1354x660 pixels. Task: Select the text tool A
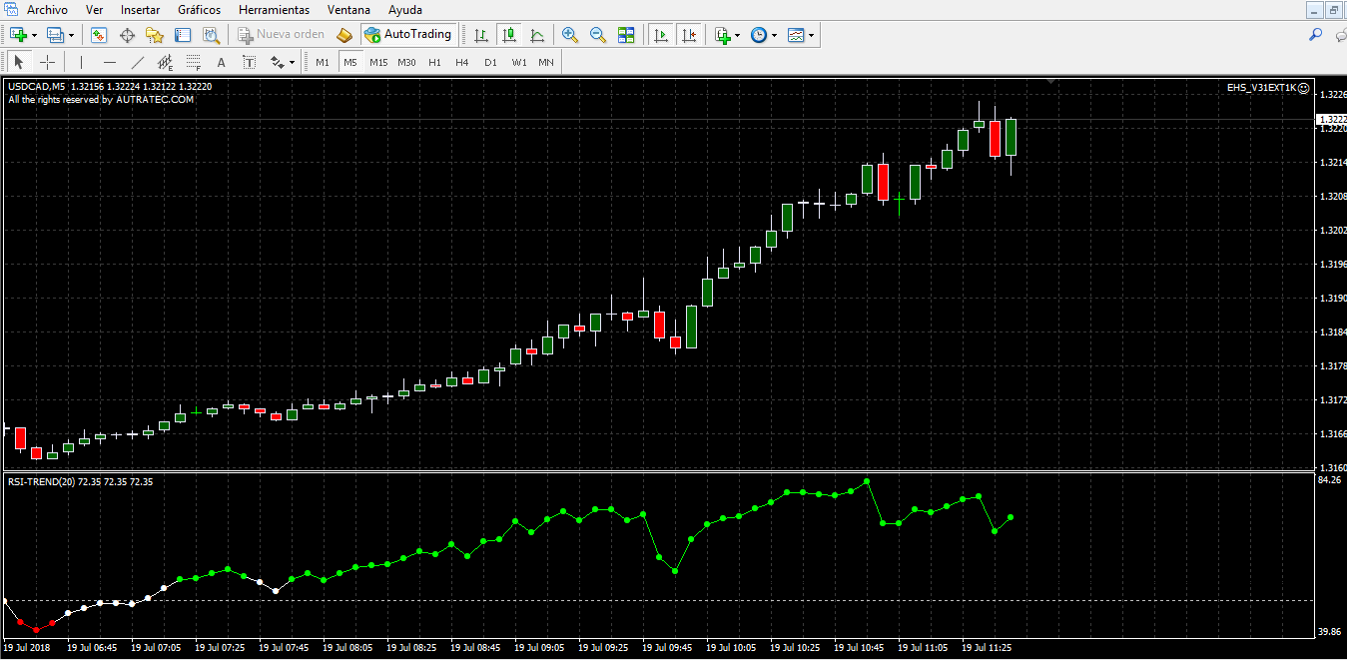pyautogui.click(x=222, y=62)
